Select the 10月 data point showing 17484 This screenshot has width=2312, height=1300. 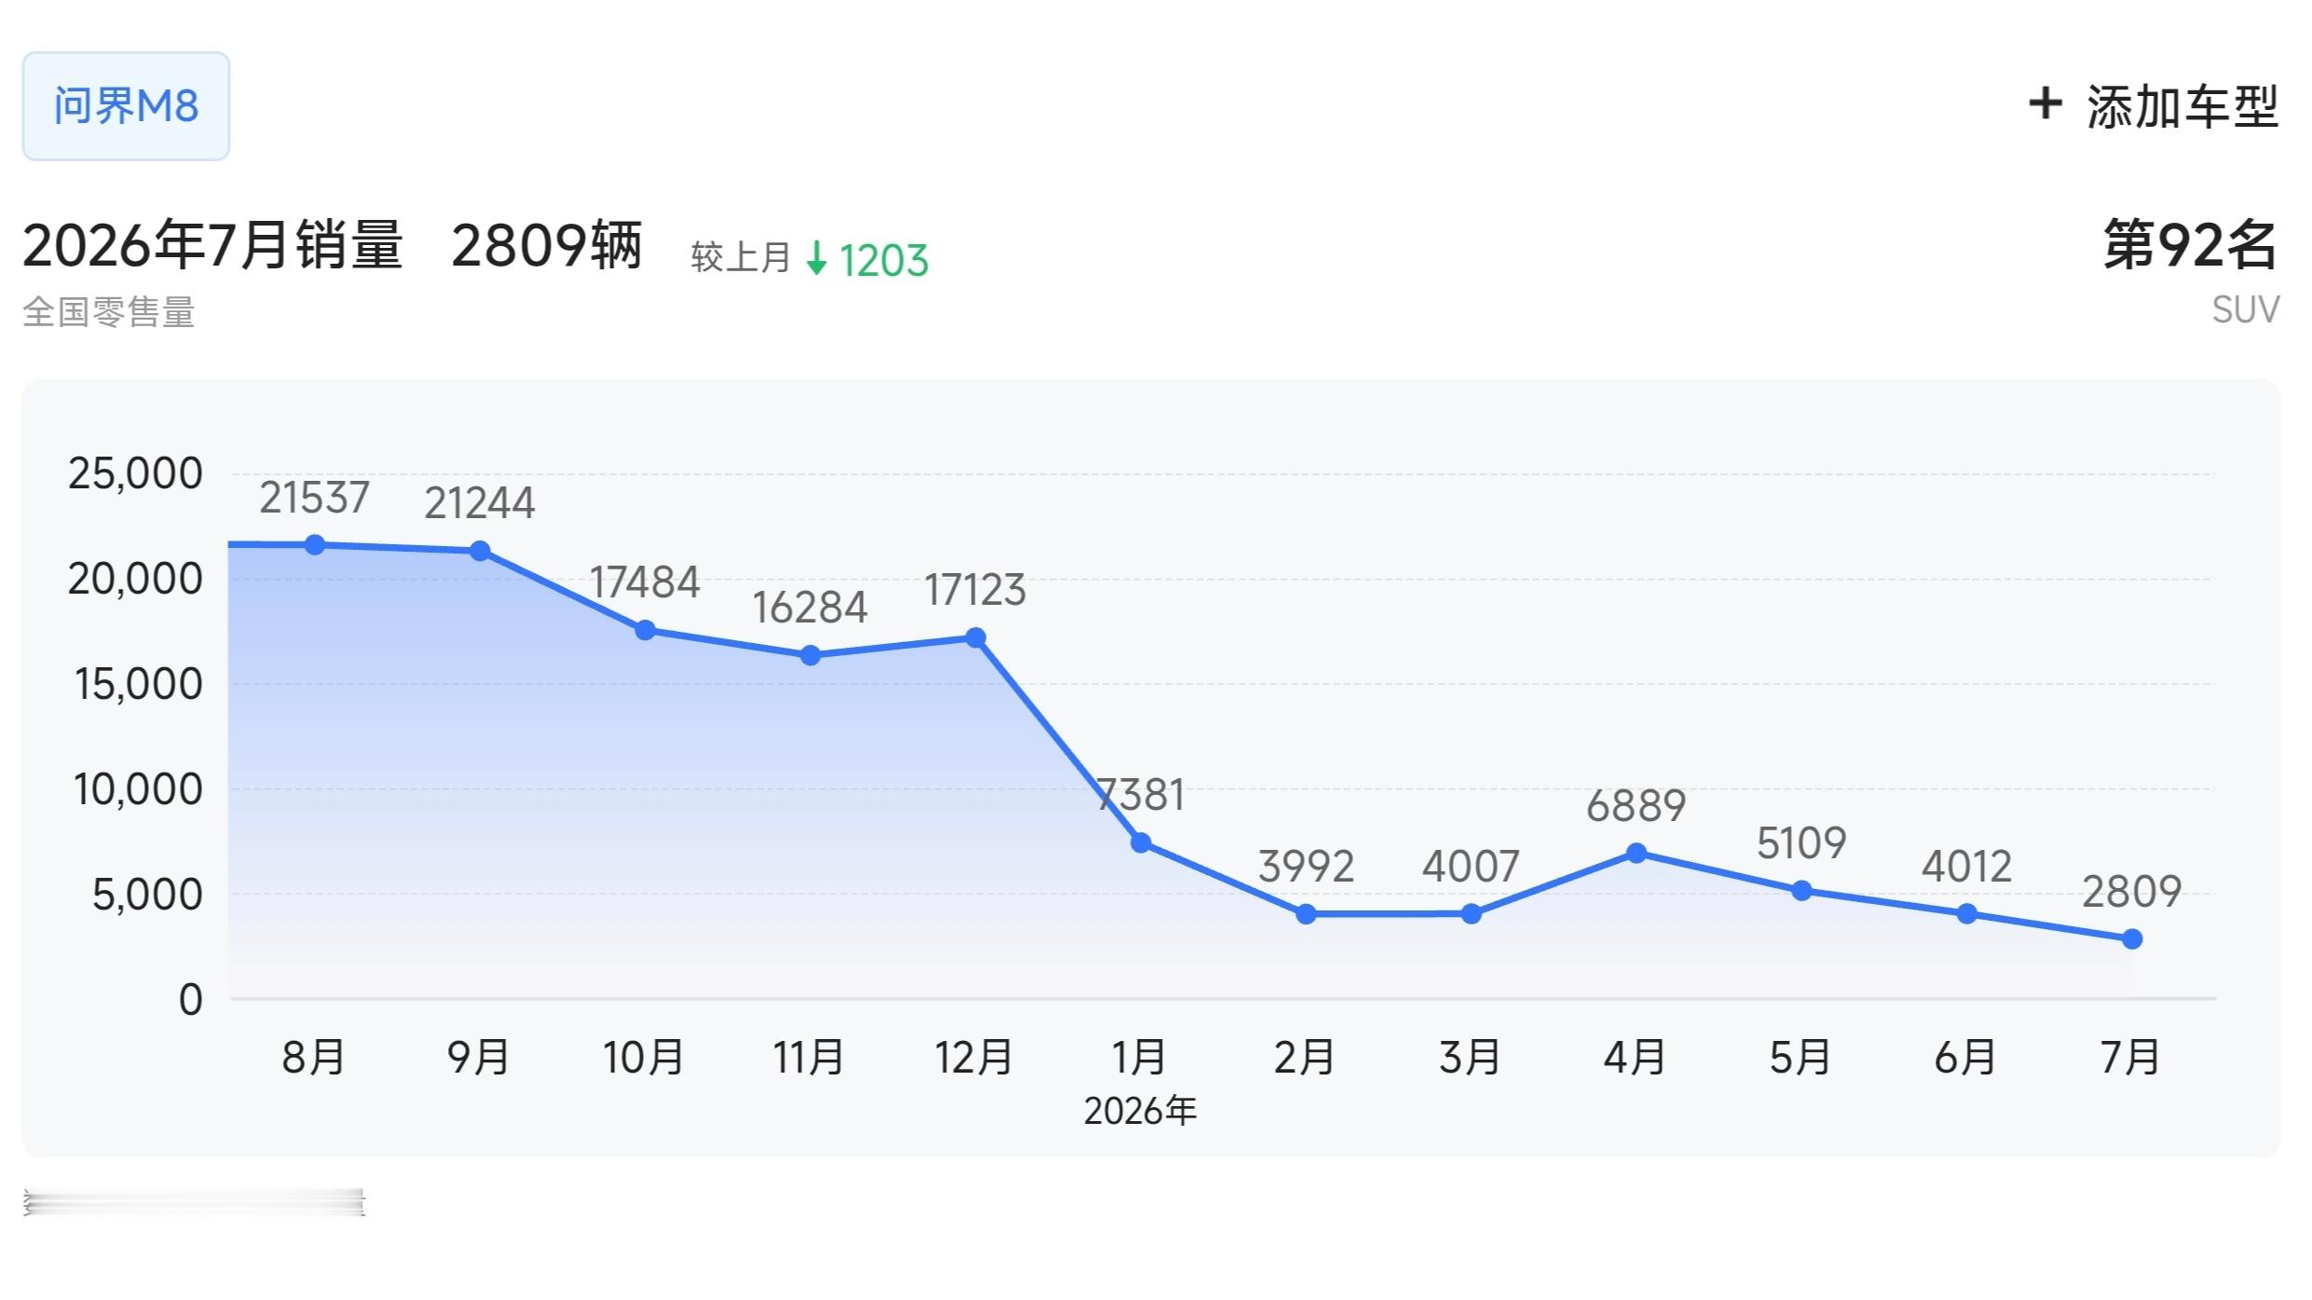pos(645,631)
